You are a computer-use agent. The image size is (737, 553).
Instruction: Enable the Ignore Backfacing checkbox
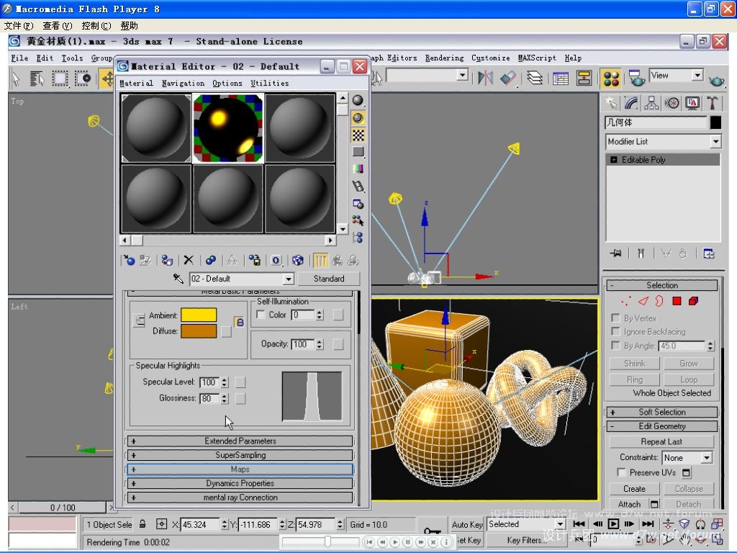[x=615, y=331]
